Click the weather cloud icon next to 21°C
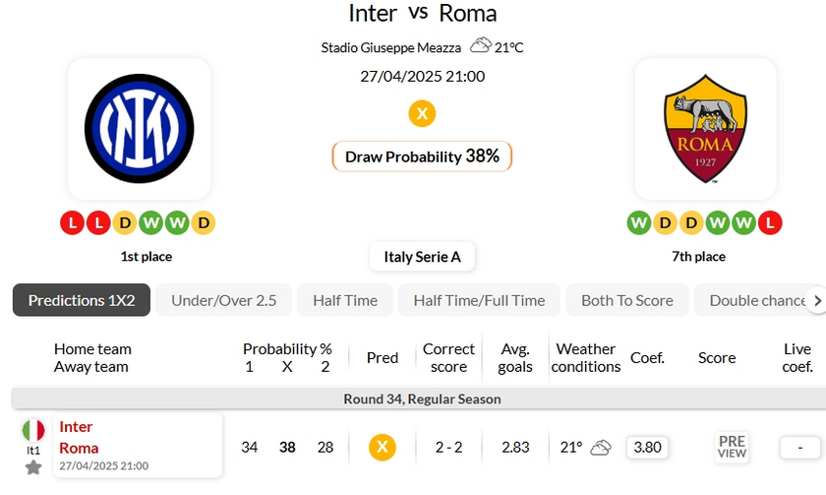 (480, 46)
